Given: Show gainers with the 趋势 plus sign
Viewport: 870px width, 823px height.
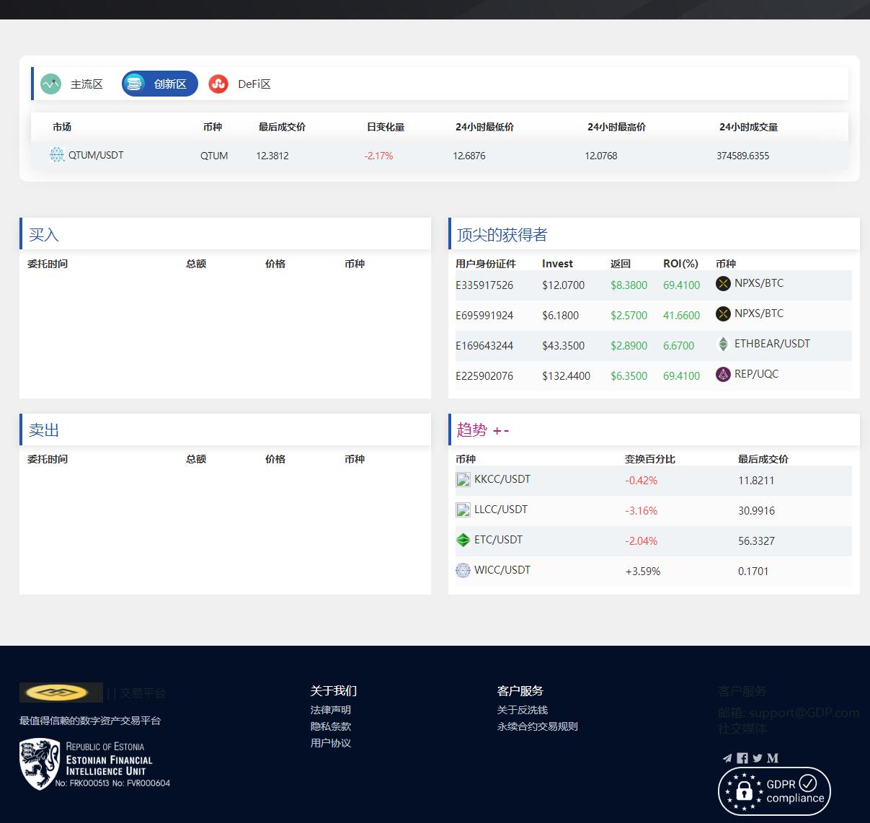Looking at the screenshot, I should [497, 431].
